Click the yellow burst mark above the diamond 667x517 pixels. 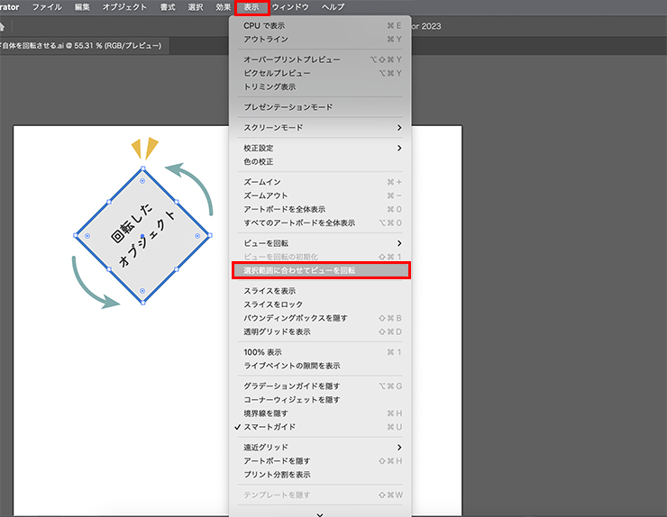pos(144,149)
